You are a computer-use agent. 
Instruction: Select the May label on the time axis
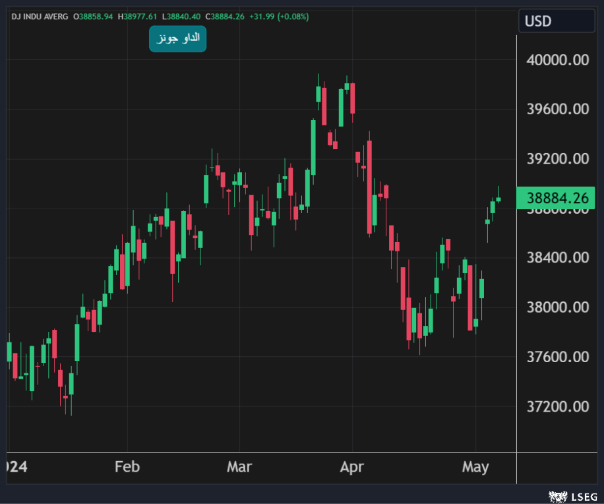pyautogui.click(x=475, y=467)
